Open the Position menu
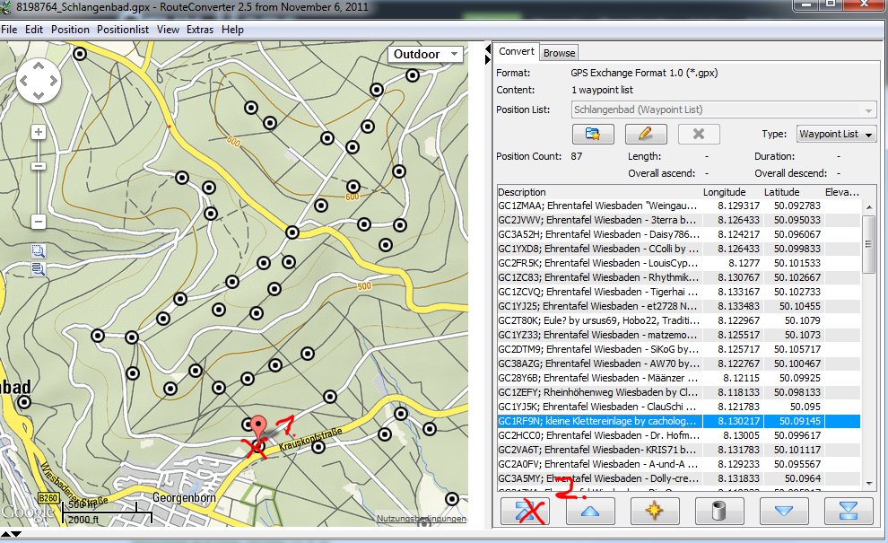 pos(70,30)
